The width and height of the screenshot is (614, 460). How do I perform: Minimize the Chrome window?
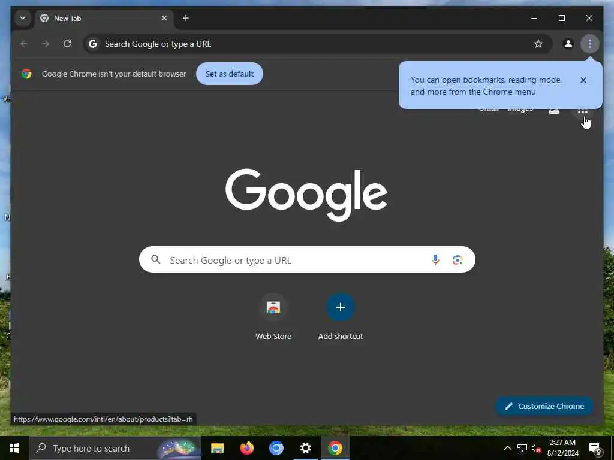click(x=534, y=18)
